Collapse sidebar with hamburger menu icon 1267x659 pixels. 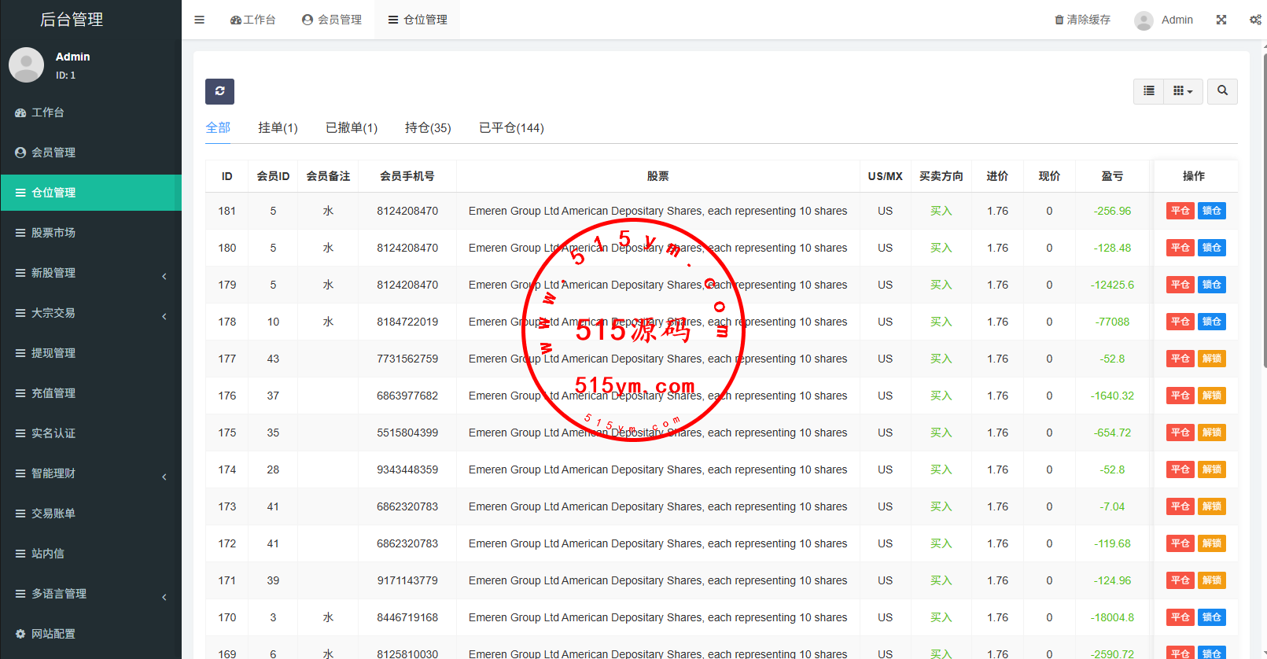click(x=200, y=20)
